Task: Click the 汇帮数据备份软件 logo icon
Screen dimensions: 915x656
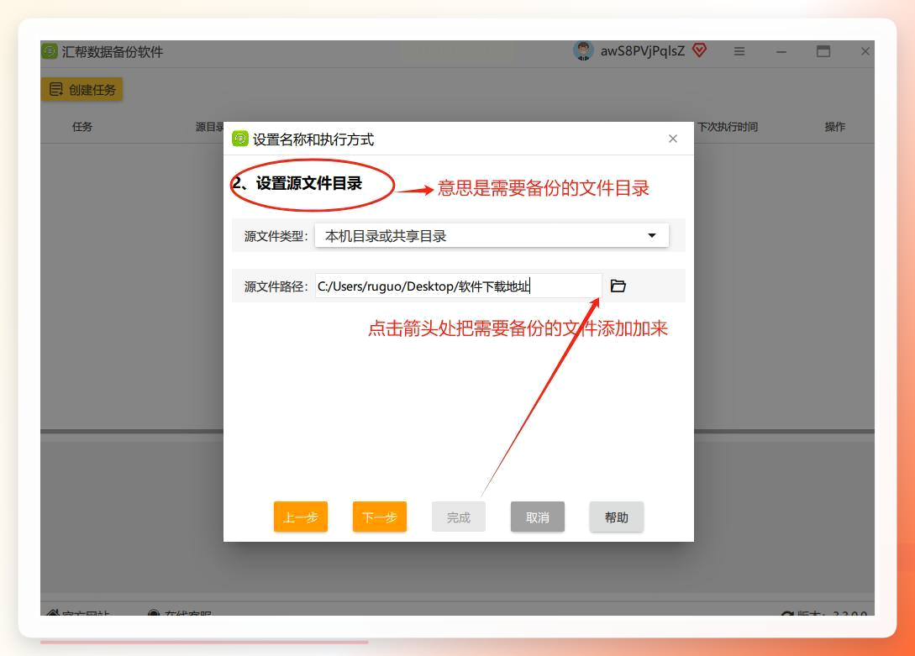Action: click(x=50, y=51)
